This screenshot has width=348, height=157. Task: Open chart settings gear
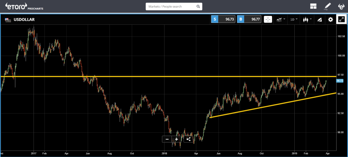(331, 19)
